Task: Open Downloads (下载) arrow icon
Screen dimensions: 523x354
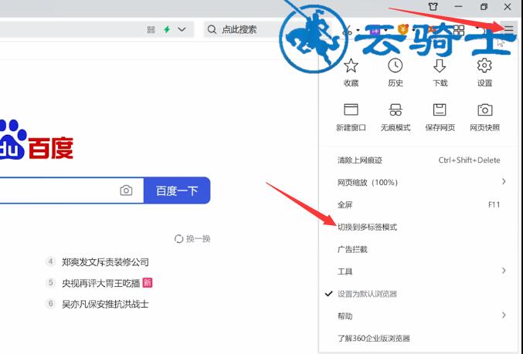Action: [x=440, y=66]
